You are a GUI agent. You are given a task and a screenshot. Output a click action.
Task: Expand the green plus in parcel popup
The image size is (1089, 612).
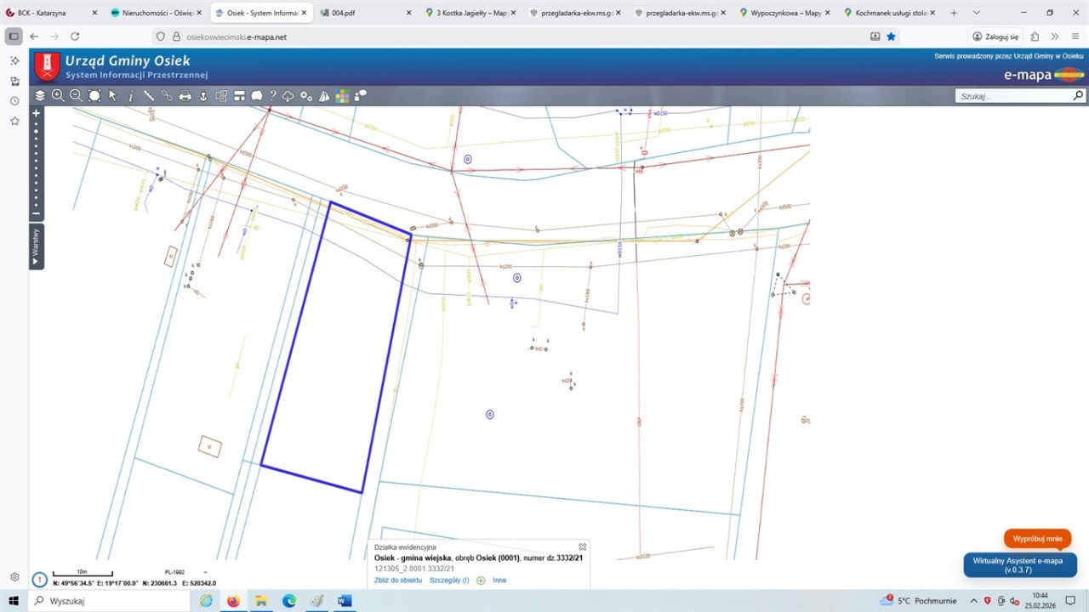click(x=481, y=581)
